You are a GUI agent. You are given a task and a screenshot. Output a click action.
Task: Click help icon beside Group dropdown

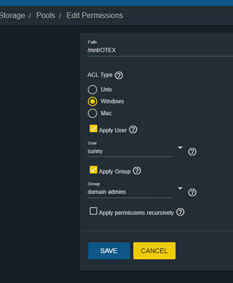tap(192, 192)
